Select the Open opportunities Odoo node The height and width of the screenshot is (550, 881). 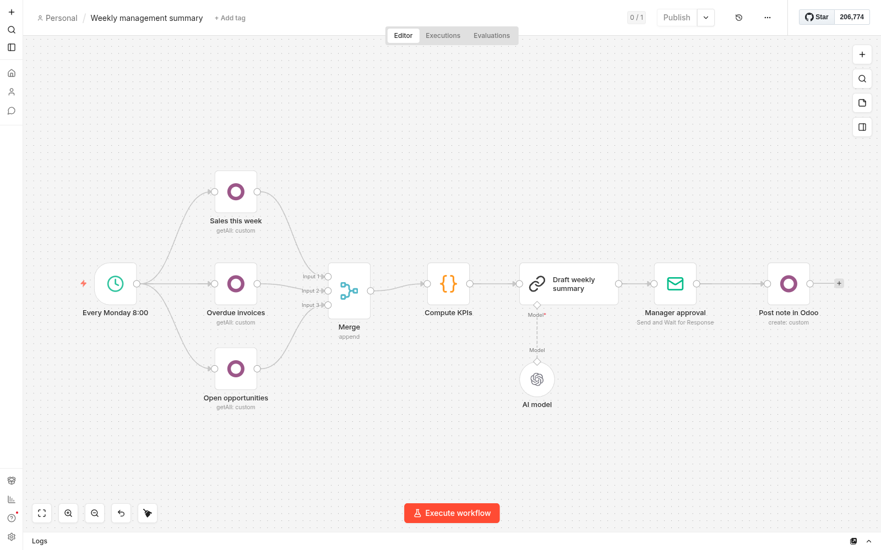pos(236,369)
